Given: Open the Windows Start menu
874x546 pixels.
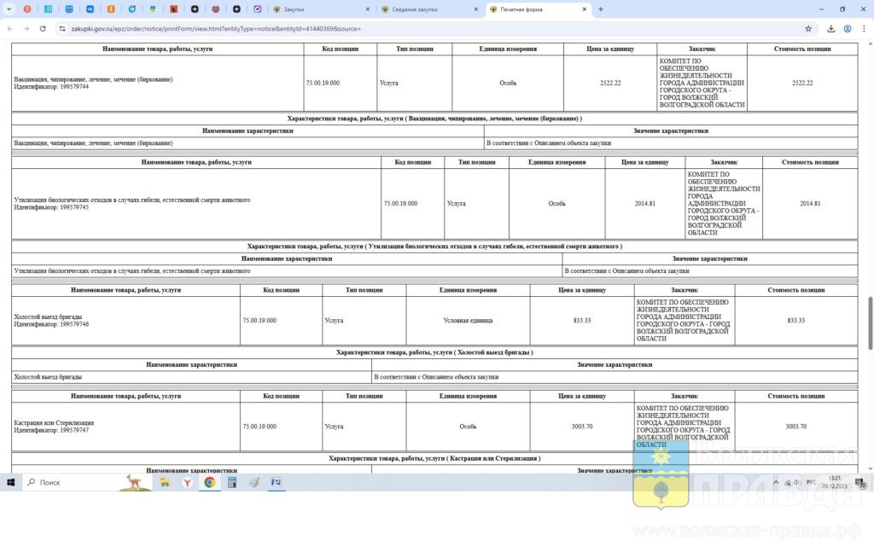Looking at the screenshot, I should 12,482.
